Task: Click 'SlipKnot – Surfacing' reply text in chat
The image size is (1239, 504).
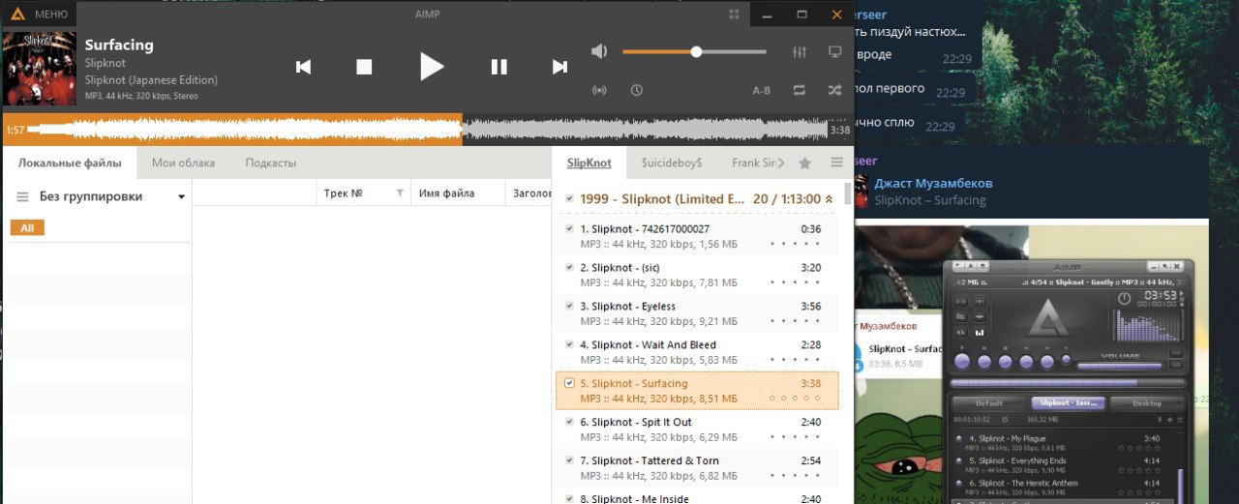Action: click(x=929, y=200)
